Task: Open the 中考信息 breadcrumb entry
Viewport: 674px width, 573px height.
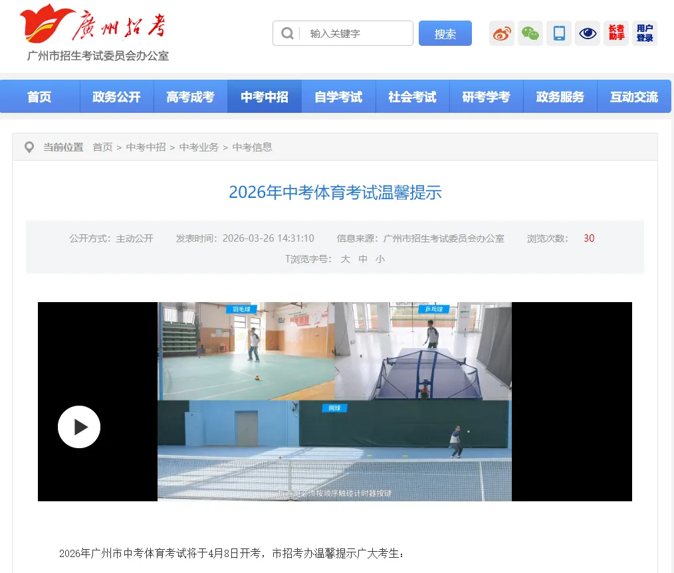Action: click(251, 147)
